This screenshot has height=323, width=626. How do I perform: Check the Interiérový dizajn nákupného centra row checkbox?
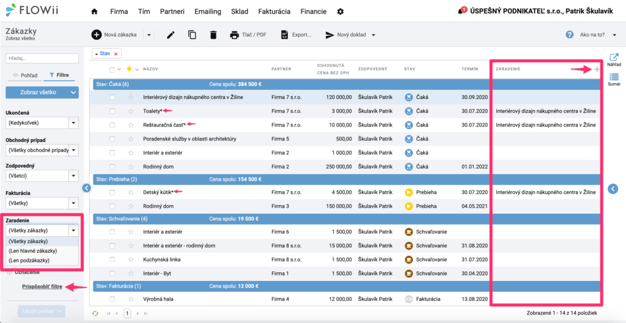[112, 97]
